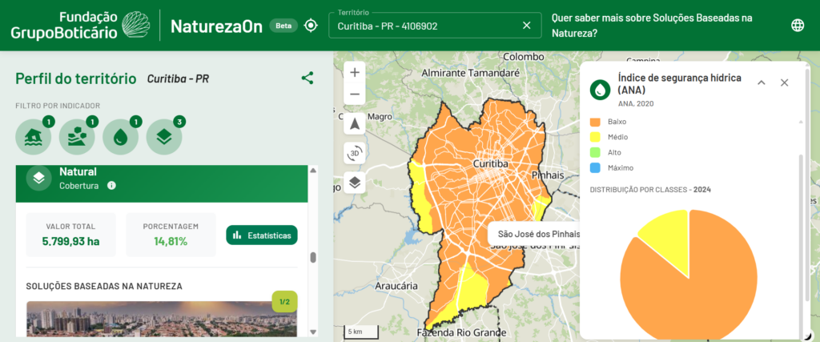This screenshot has height=342, width=820.
Task: Collapse the Índice de segurança hídrica panel
Action: tap(762, 82)
